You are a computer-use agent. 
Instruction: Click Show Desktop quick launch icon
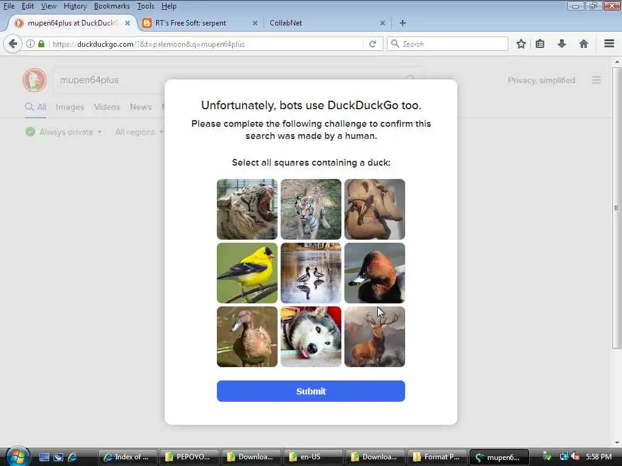pos(44,457)
